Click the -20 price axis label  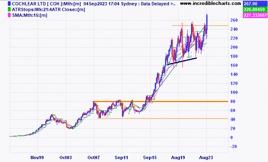233,147
